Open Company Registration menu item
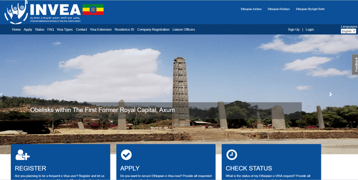Viewport: 358px width, 180px height. point(153,30)
